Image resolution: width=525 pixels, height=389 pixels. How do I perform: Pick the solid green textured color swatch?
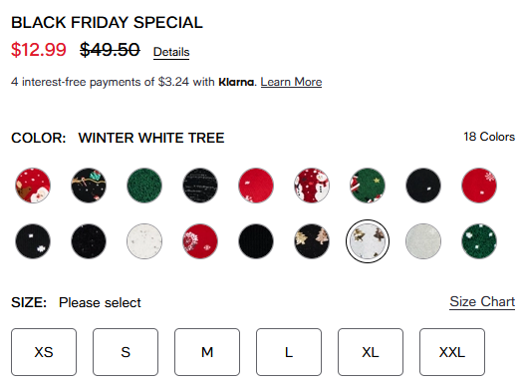(144, 186)
